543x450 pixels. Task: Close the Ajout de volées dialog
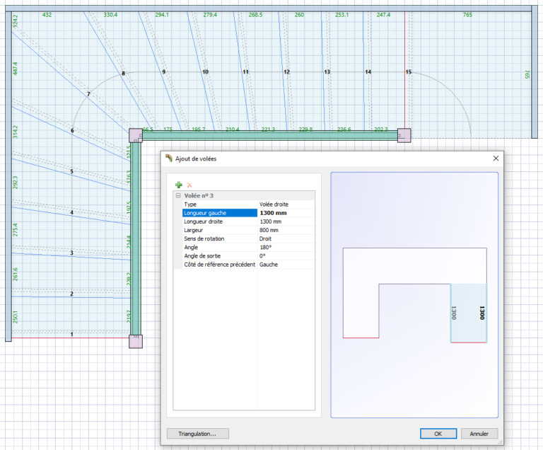coord(496,158)
